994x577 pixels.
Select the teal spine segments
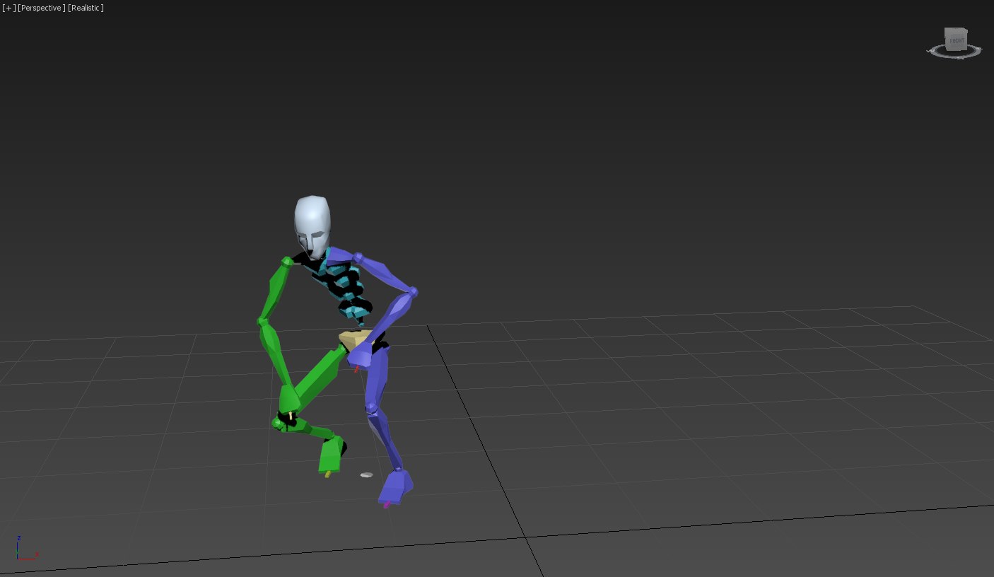(x=345, y=290)
